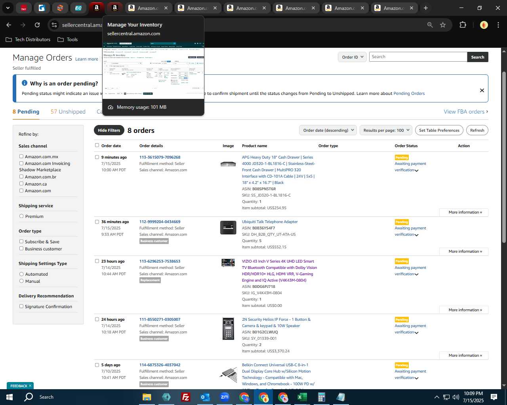This screenshot has height=405, width=507.
Task: Open FileZilla from the taskbar
Action: tap(186, 397)
